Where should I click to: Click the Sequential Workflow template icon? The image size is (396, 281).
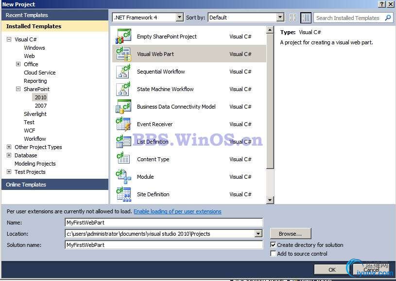[123, 72]
